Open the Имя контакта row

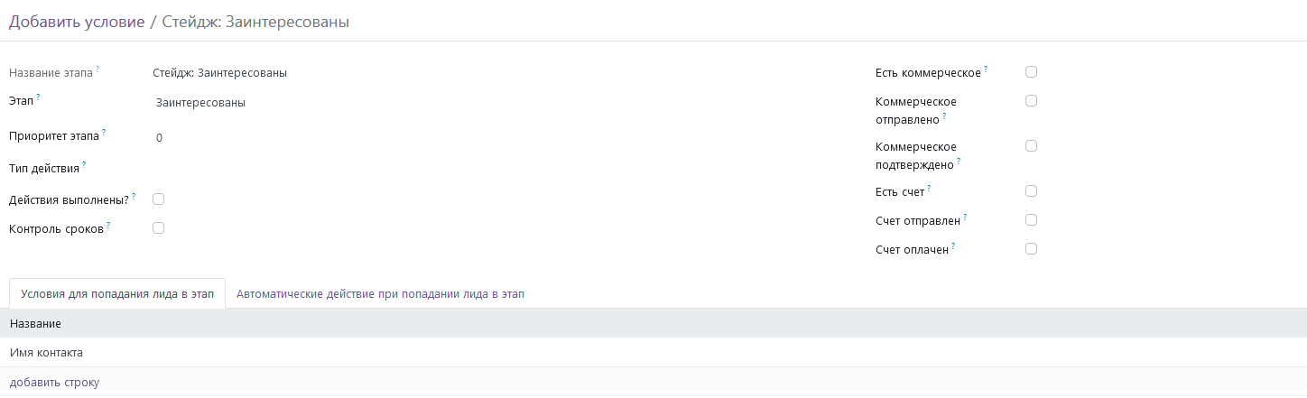(x=653, y=352)
